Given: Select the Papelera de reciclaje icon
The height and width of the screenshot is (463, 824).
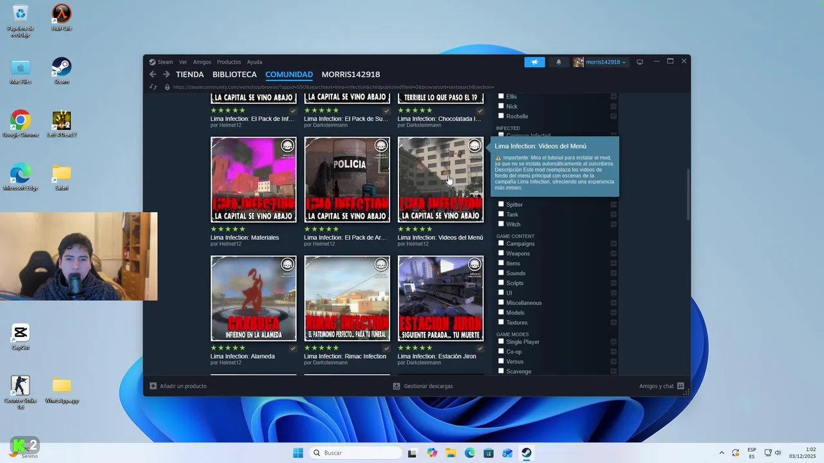Looking at the screenshot, I should pos(21,21).
